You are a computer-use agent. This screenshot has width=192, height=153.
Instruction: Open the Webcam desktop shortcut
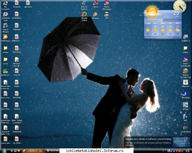coord(185,84)
